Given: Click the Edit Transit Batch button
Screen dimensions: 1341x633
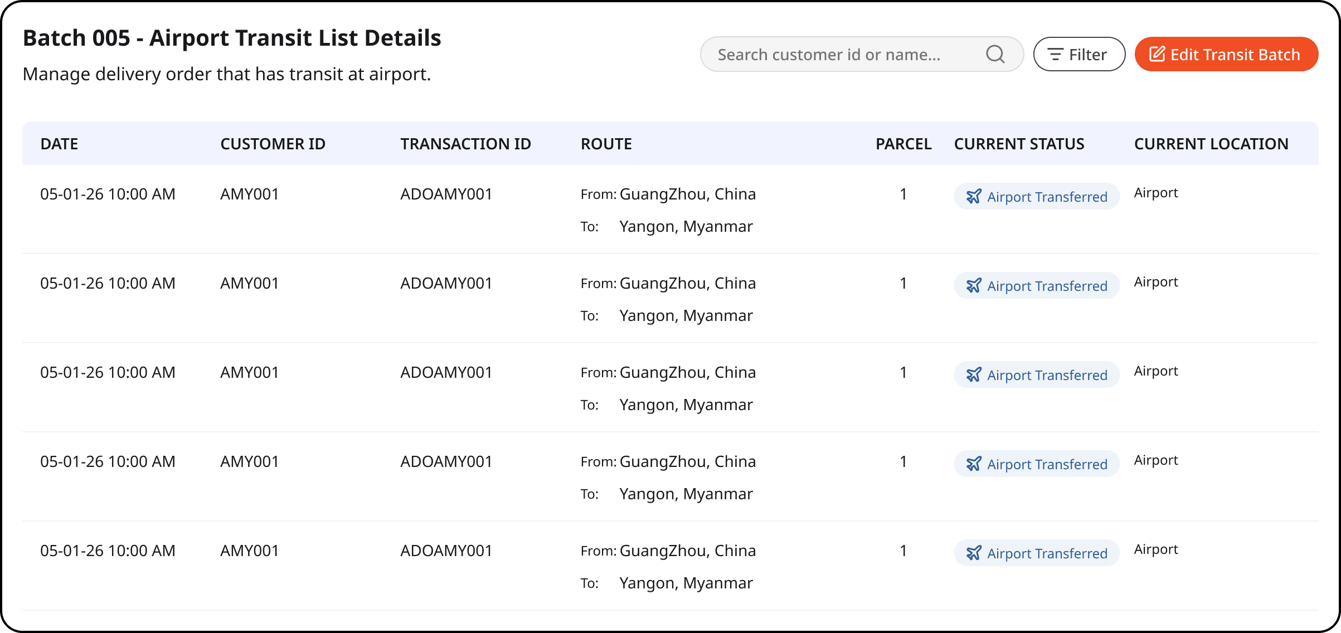Looking at the screenshot, I should coord(1226,54).
